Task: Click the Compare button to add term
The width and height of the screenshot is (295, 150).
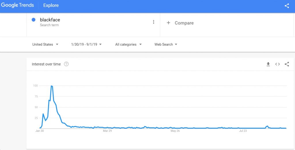Action: 180,23
